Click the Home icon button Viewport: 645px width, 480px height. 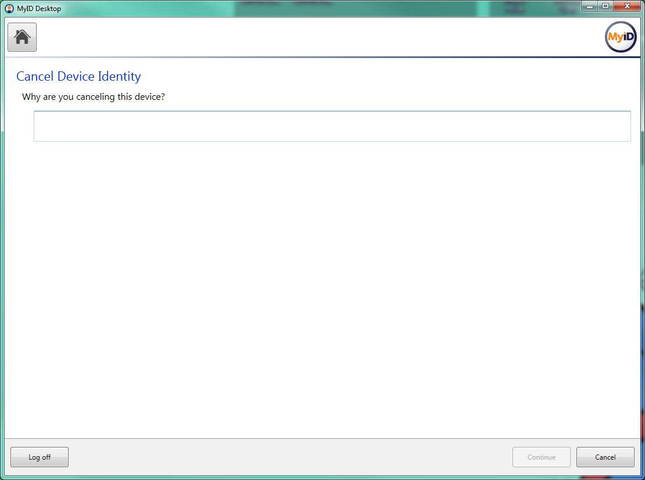click(22, 37)
